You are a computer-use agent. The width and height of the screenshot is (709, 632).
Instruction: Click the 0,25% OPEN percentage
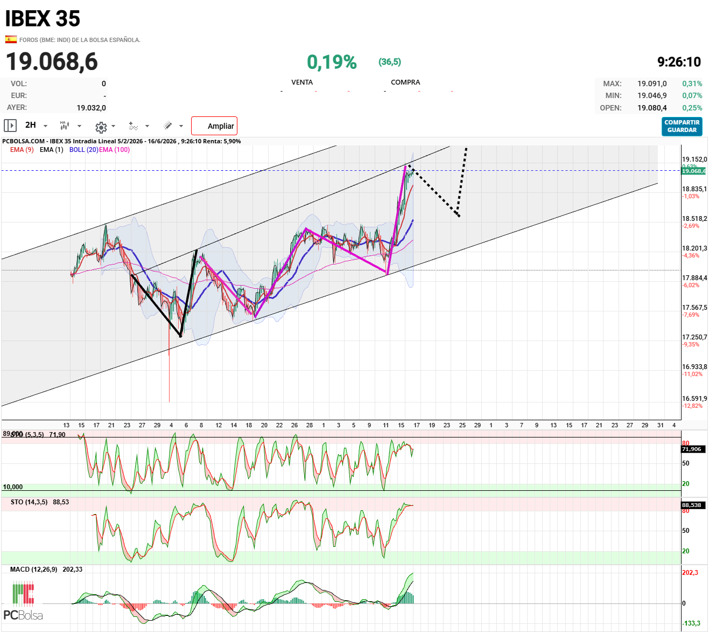[692, 108]
